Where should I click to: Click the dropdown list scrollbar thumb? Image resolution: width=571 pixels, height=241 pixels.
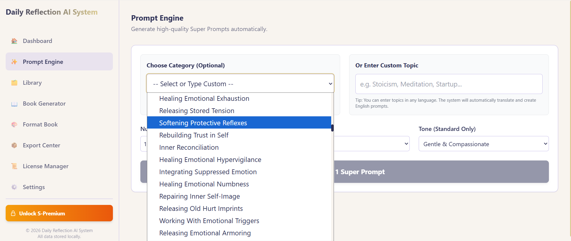click(332, 128)
